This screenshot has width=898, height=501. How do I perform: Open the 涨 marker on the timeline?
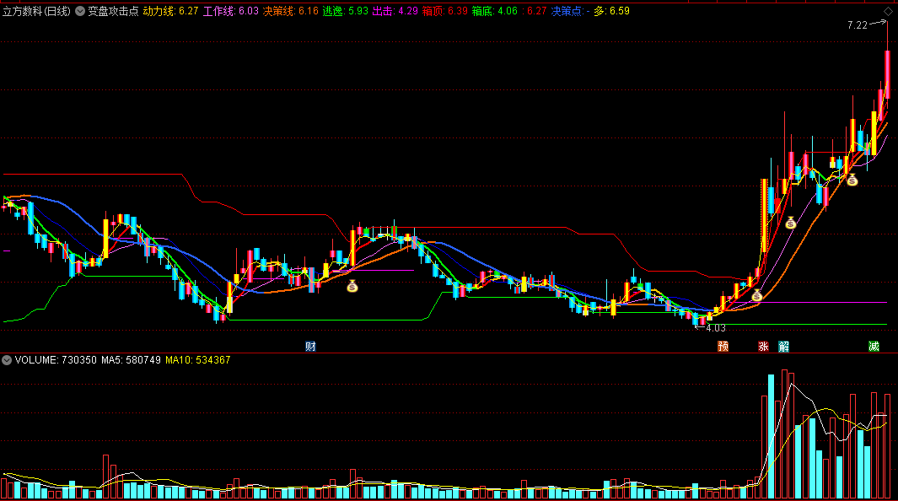pos(763,346)
